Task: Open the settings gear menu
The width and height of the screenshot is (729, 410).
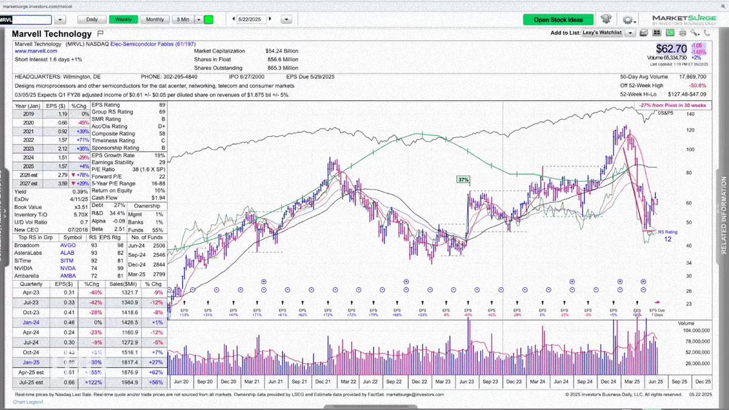Action: coord(629,20)
